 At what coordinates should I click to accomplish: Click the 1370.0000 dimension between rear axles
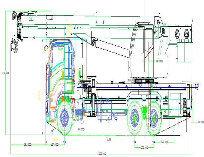click(144, 148)
